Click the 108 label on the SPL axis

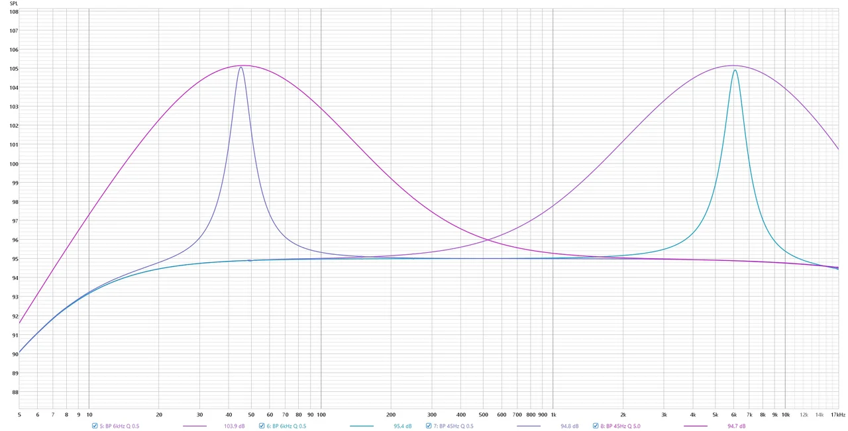click(14, 12)
